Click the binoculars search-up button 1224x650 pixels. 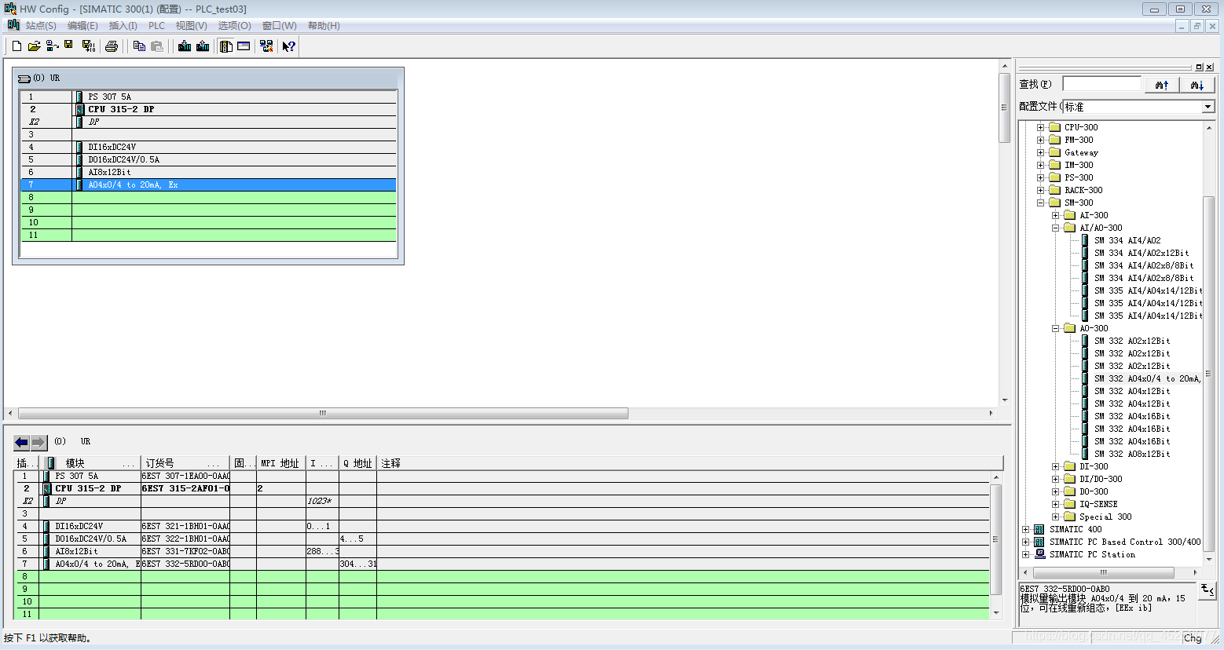[1162, 85]
